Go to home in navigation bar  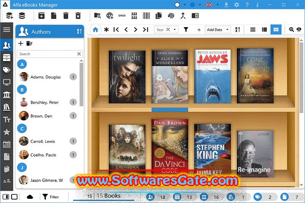pyautogui.click(x=95, y=30)
